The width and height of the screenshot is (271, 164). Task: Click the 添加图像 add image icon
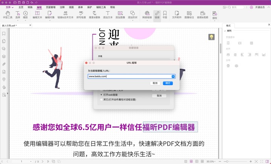[120, 15]
